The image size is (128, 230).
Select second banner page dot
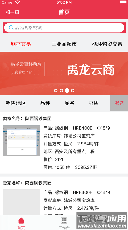[61, 90]
